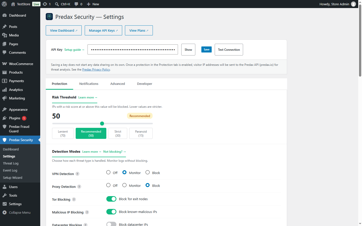Click the Media icon in sidebar
The image size is (362, 226).
tap(5, 35)
